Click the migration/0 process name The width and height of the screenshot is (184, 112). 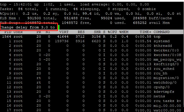166,78
